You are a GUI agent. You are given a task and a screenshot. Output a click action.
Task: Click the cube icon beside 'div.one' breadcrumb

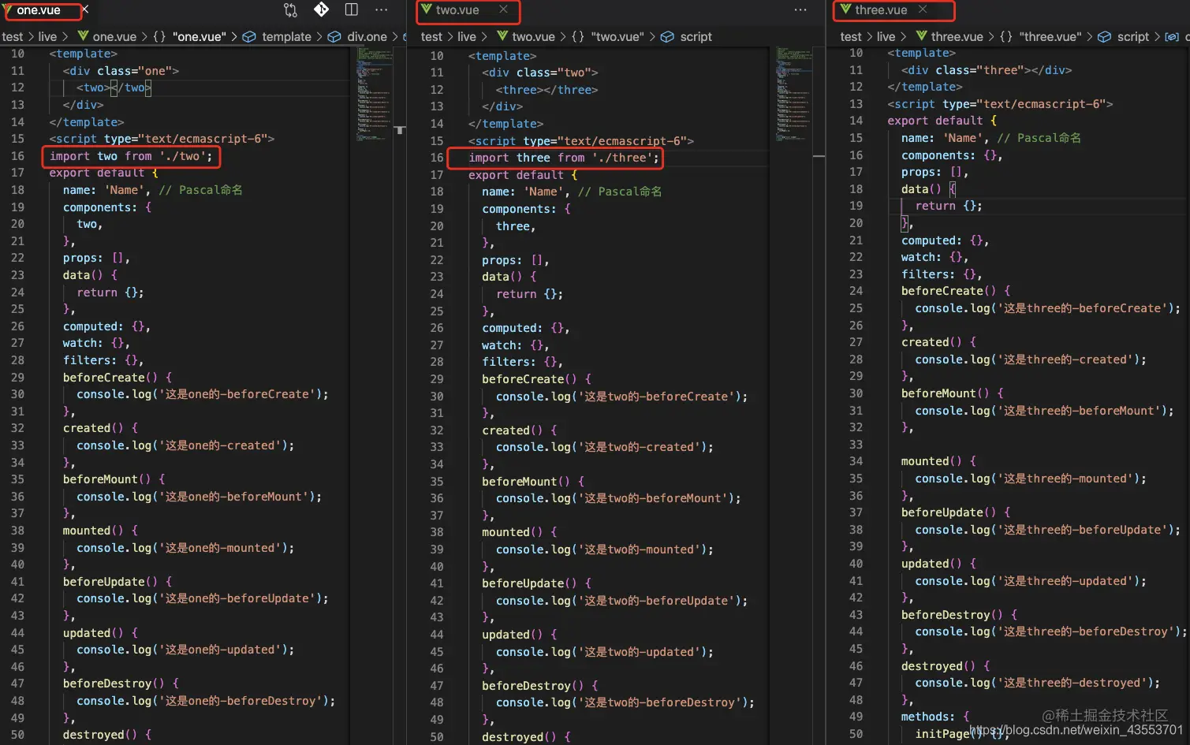tap(334, 37)
